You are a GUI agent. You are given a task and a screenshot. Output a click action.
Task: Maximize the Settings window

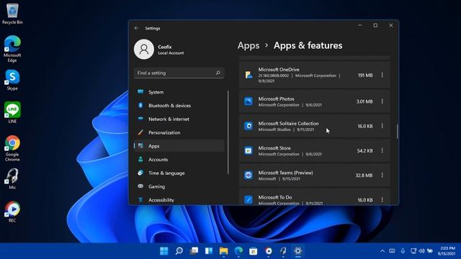(375, 26)
